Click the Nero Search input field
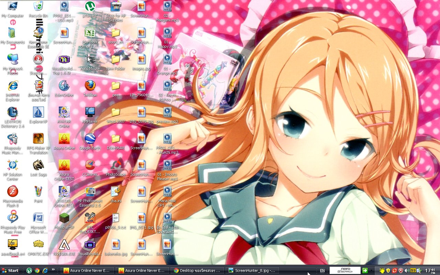440x275 pixels. [x=345, y=271]
